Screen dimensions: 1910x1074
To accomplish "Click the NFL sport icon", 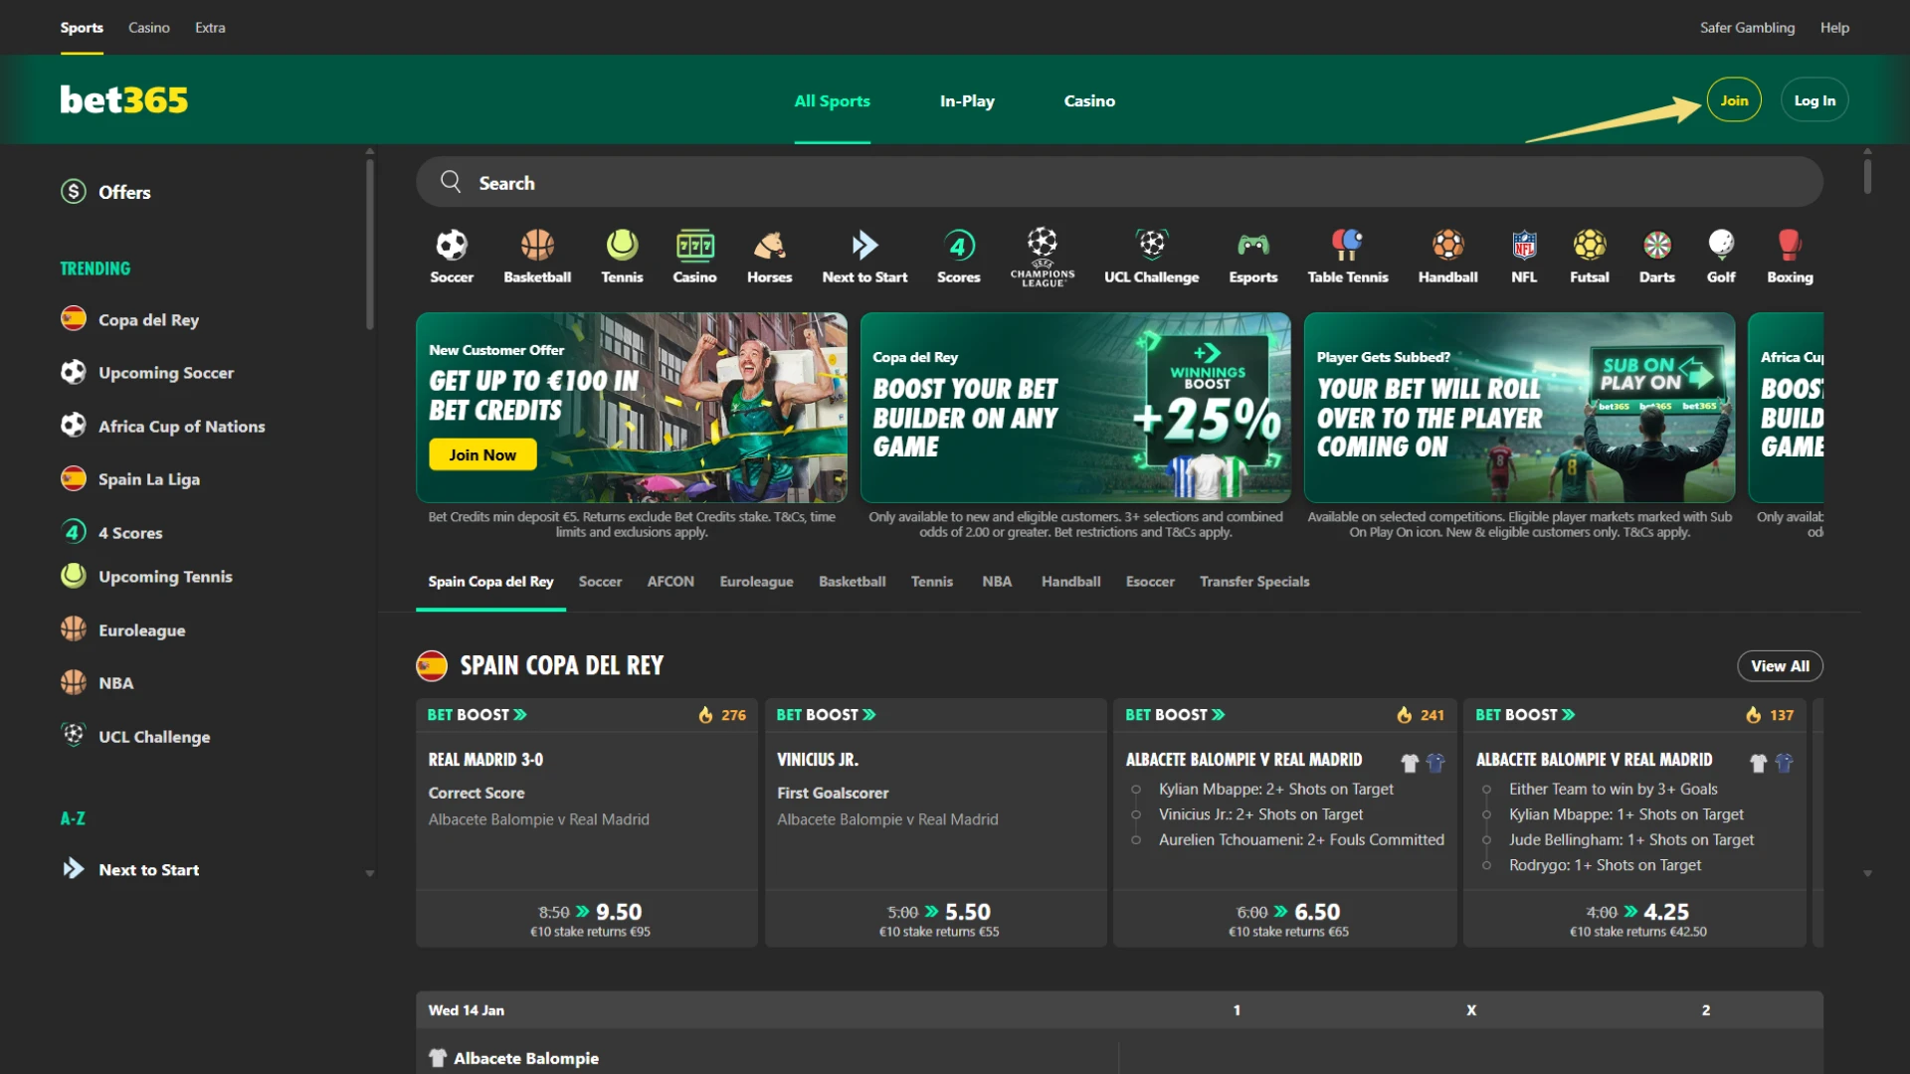I will click(1524, 256).
